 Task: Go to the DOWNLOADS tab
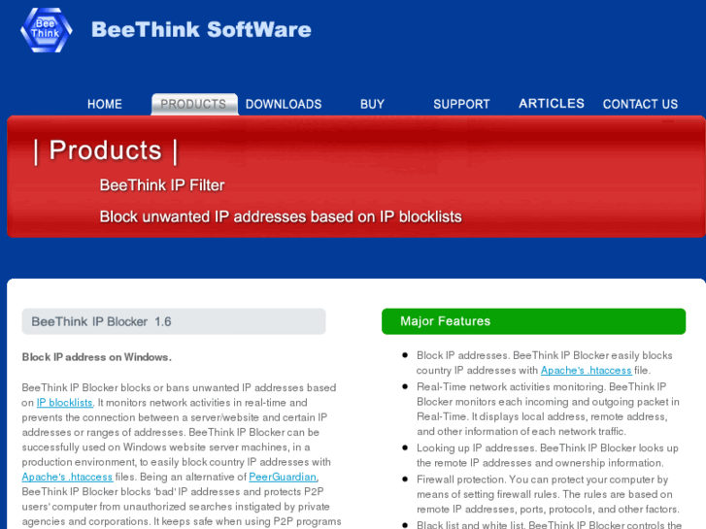click(284, 104)
